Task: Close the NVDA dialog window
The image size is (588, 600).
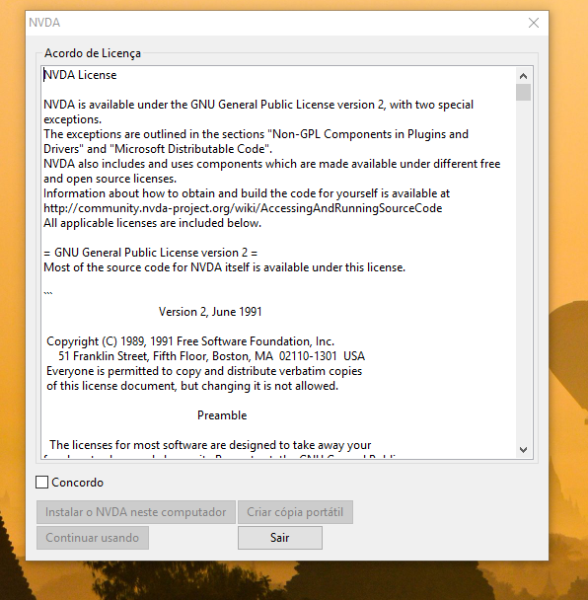Action: 534,23
